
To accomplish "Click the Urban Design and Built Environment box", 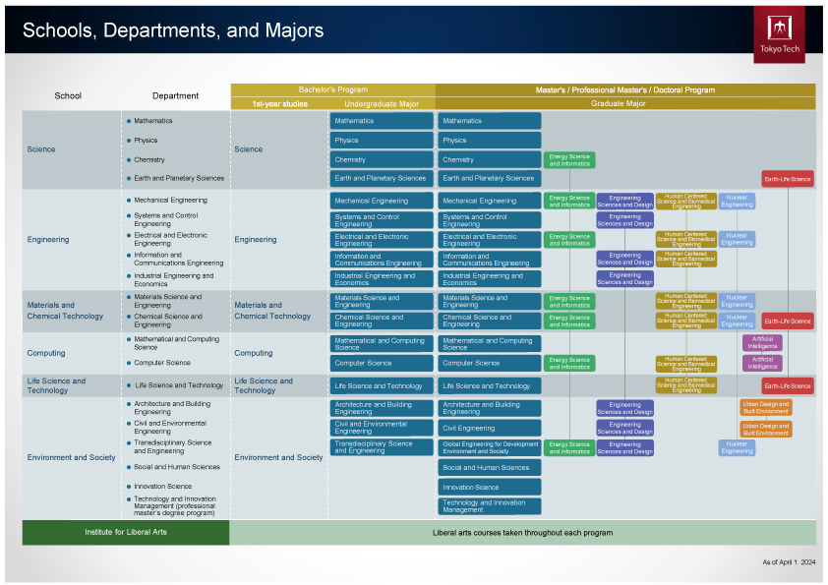I will (x=765, y=406).
